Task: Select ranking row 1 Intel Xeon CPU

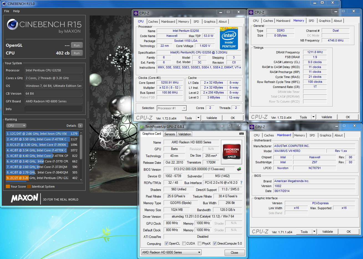Action: pyautogui.click(x=42, y=134)
